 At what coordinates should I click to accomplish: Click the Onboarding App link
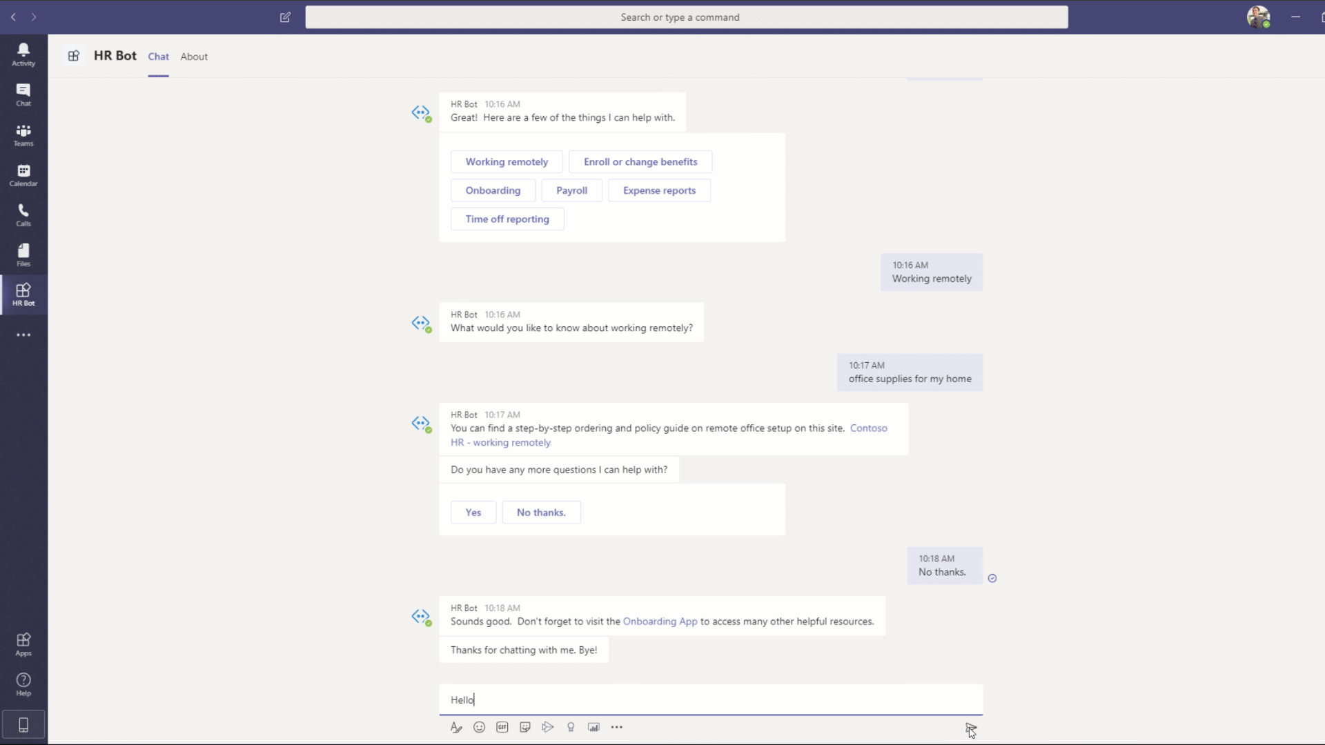tap(660, 622)
